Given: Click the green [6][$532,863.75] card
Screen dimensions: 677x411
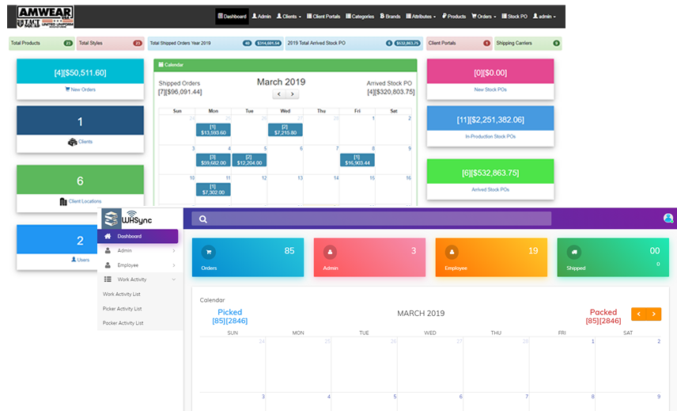Looking at the screenshot, I should 490,171.
